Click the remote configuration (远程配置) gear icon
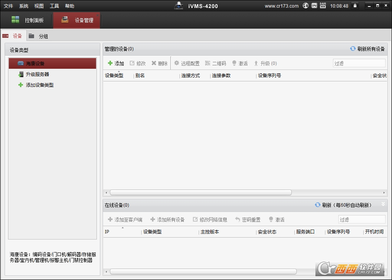This screenshot has width=392, height=280. tap(176, 63)
